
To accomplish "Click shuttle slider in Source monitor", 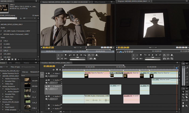I will click(77, 58).
